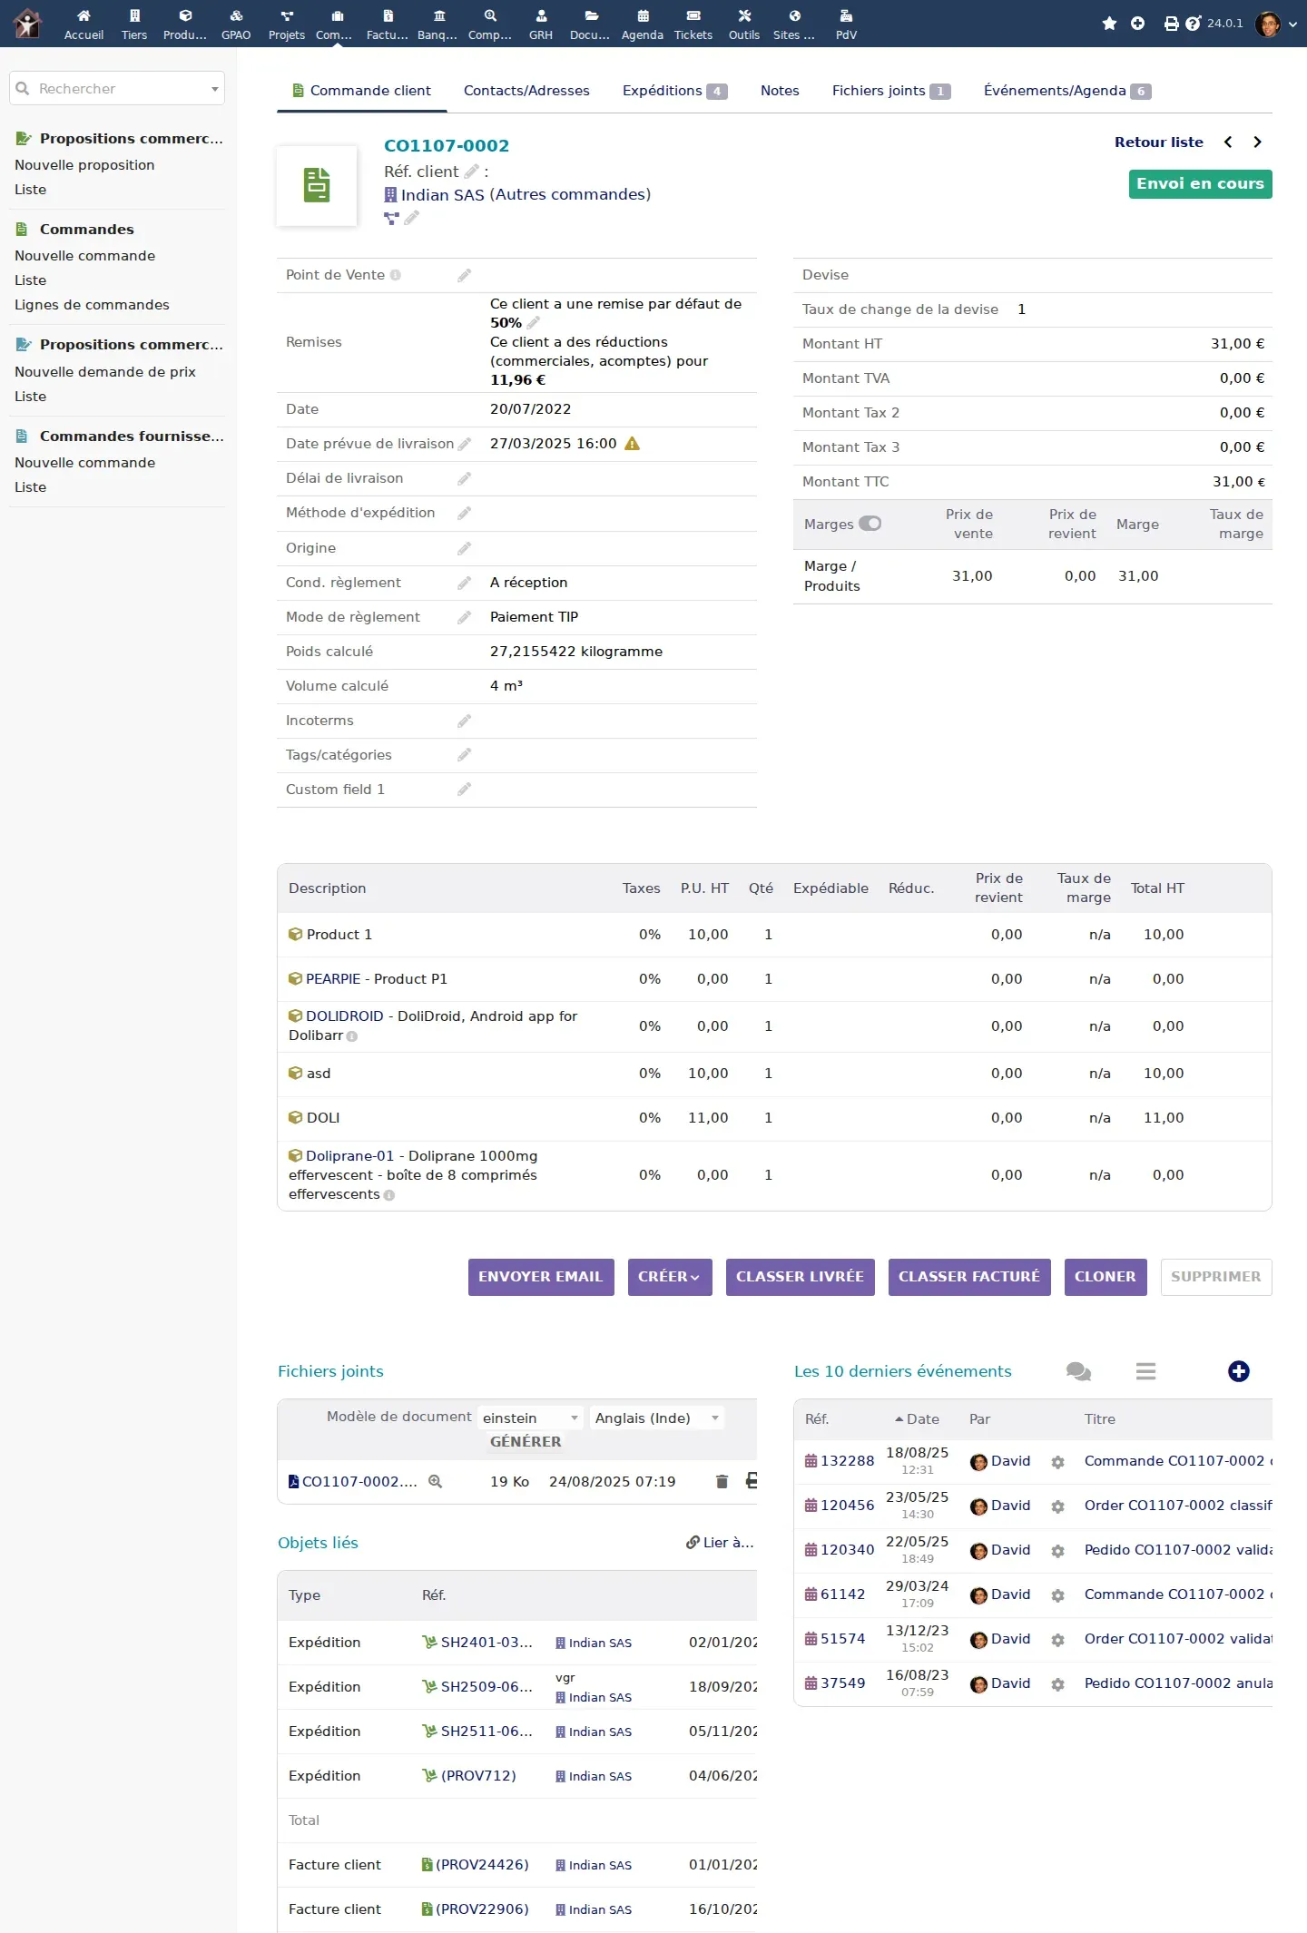Open the Indian SAS third party link
The width and height of the screenshot is (1307, 1933).
tap(434, 194)
